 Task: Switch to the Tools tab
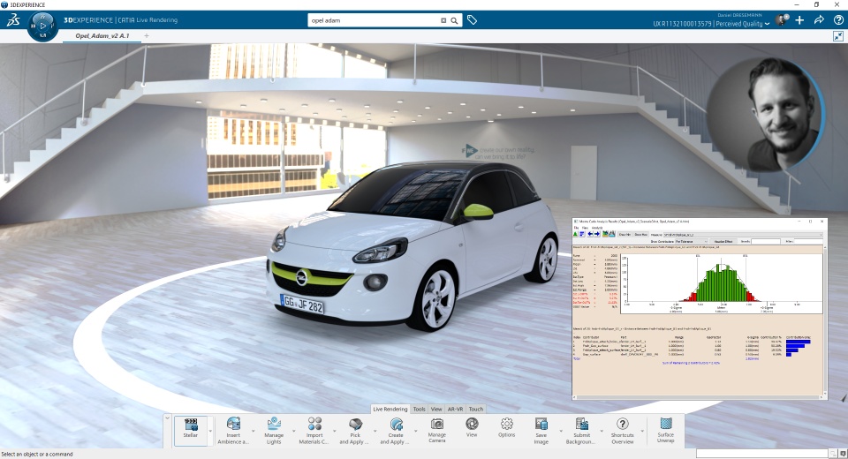[419, 410]
